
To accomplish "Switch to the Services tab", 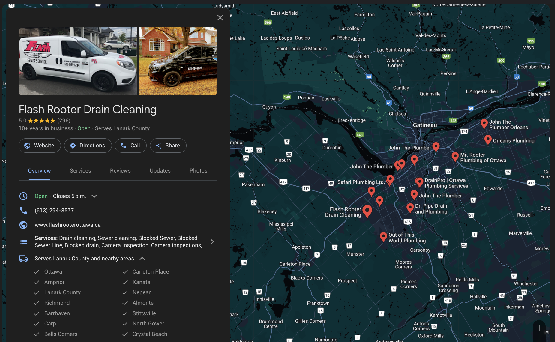I will pos(80,171).
